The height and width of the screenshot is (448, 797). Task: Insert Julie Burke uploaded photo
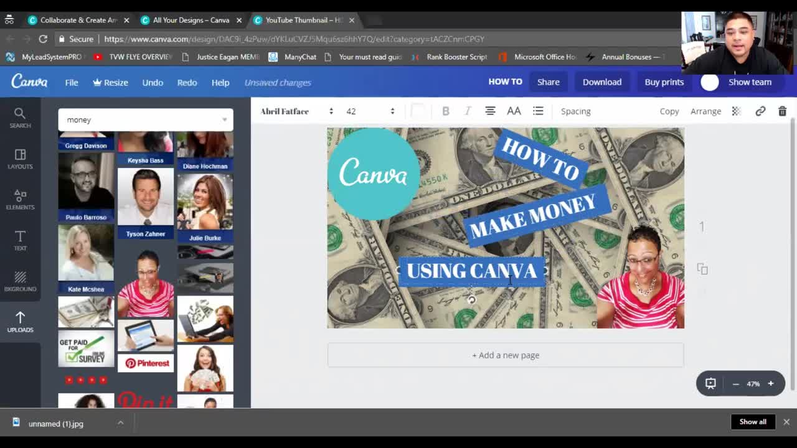coord(205,208)
